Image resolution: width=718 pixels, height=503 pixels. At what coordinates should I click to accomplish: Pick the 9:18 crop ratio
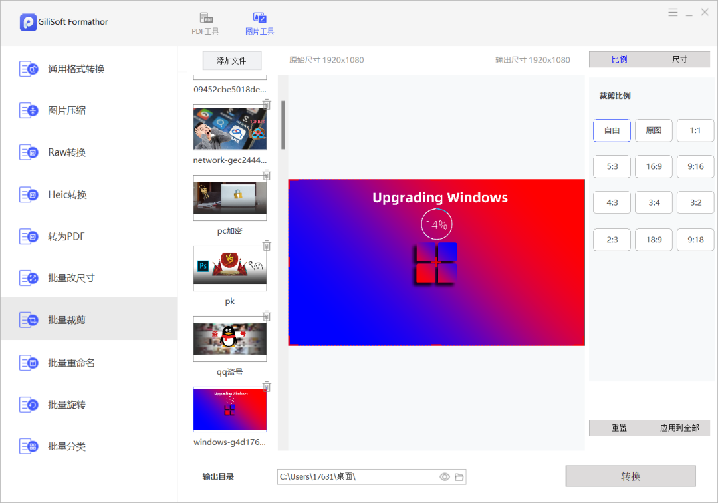(x=695, y=240)
